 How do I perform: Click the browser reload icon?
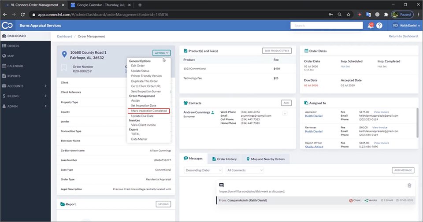(x=22, y=15)
